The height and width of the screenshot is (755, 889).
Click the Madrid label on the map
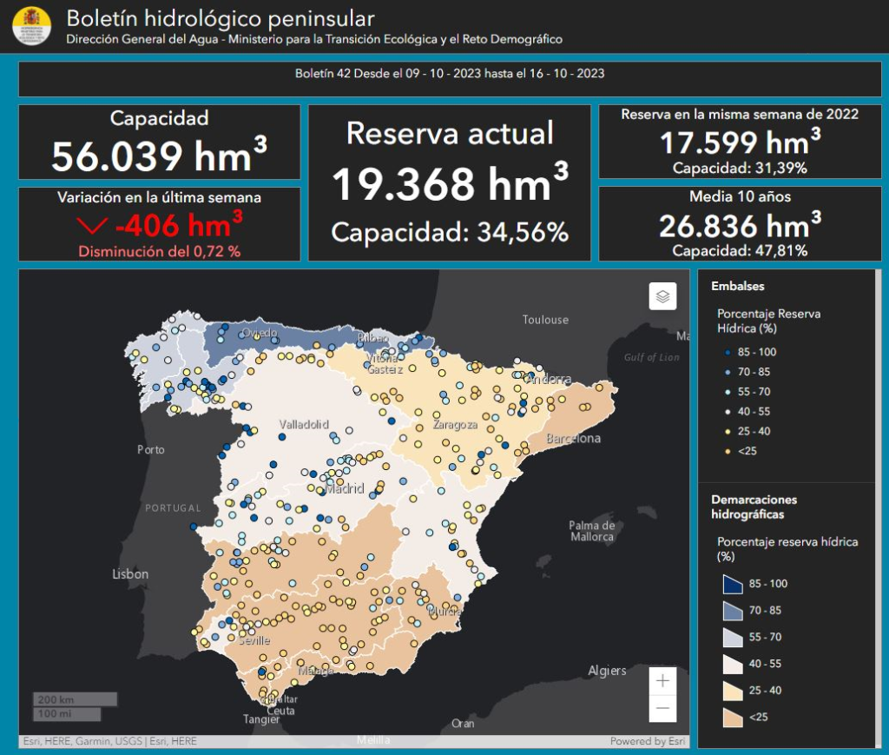(x=344, y=488)
